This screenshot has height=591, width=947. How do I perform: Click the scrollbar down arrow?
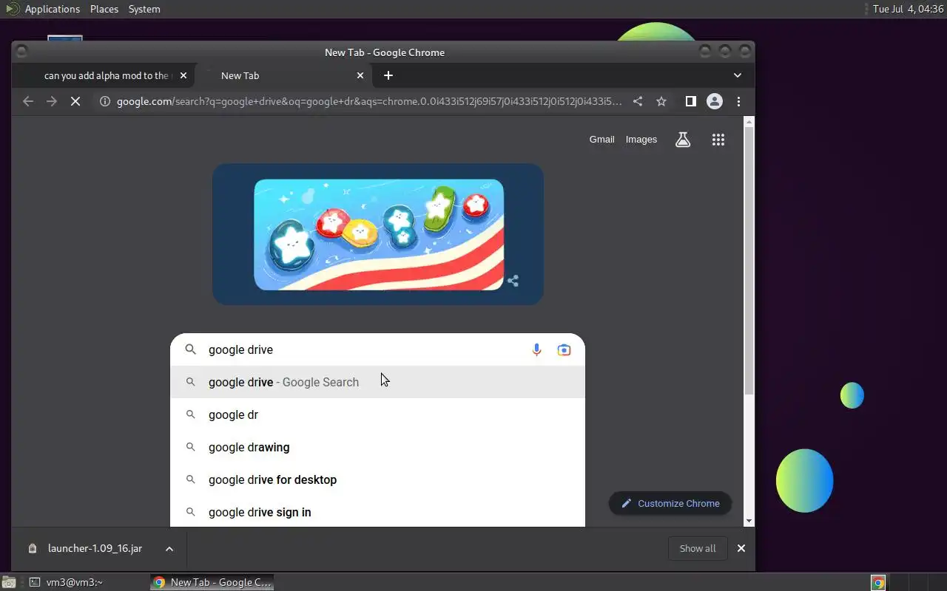point(749,521)
